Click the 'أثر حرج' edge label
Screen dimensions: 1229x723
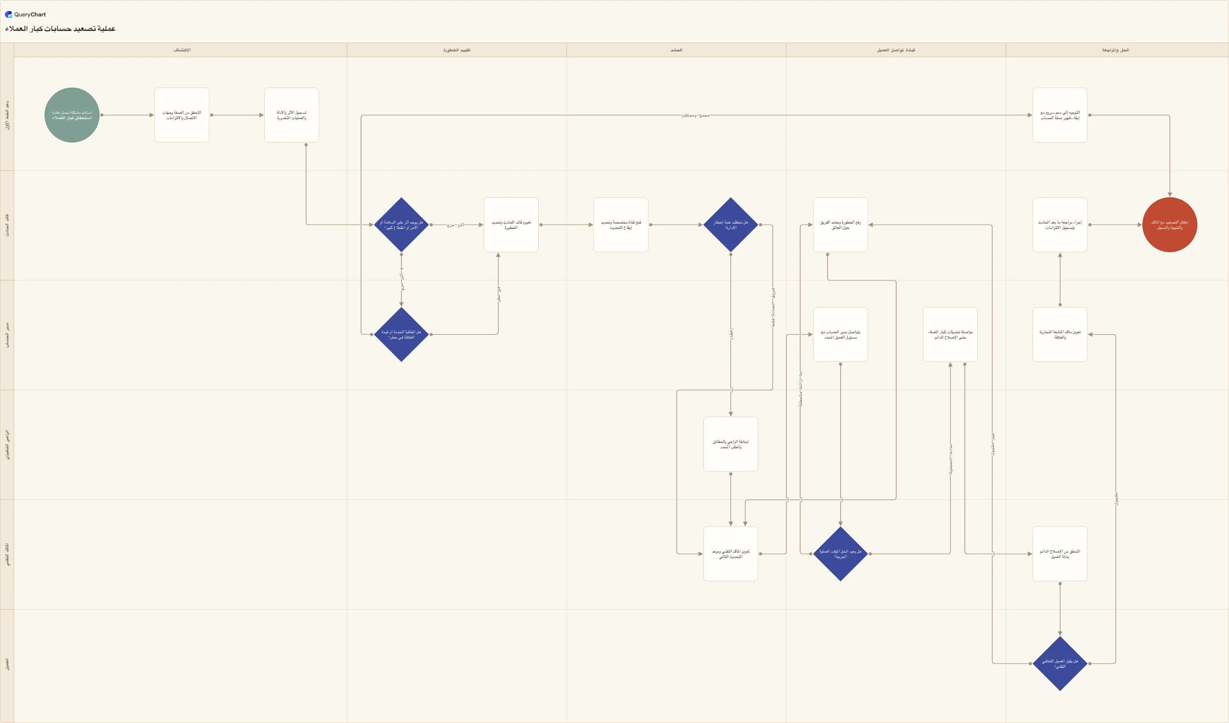456,225
